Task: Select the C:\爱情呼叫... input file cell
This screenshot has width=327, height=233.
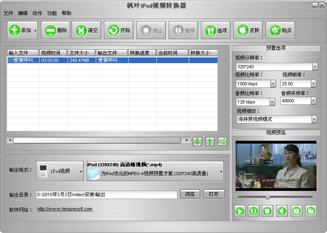Action: tap(23, 60)
